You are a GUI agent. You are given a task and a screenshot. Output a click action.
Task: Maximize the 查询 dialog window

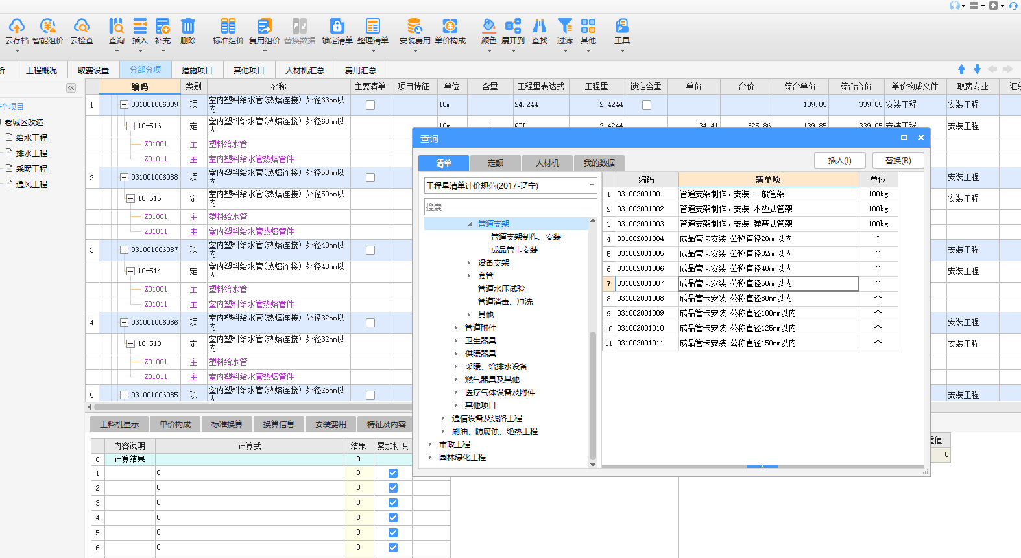pyautogui.click(x=904, y=137)
